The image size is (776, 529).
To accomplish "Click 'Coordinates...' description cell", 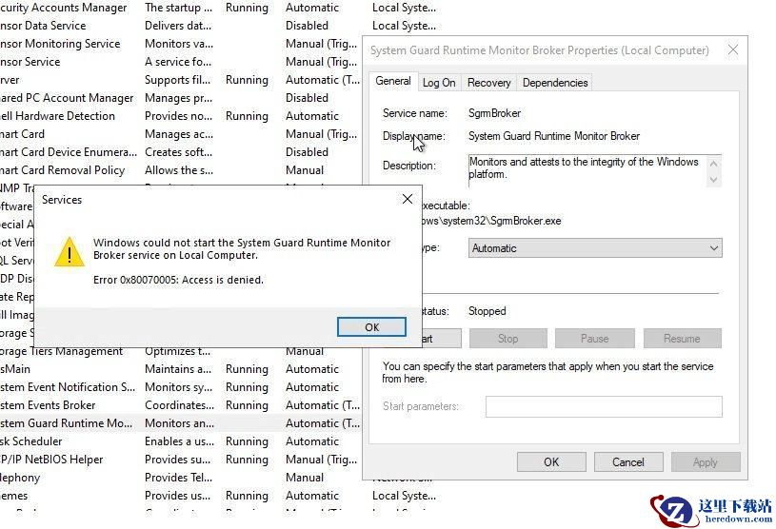I will point(179,405).
